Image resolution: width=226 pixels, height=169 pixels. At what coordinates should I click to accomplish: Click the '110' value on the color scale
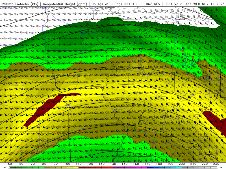click(x=79, y=164)
